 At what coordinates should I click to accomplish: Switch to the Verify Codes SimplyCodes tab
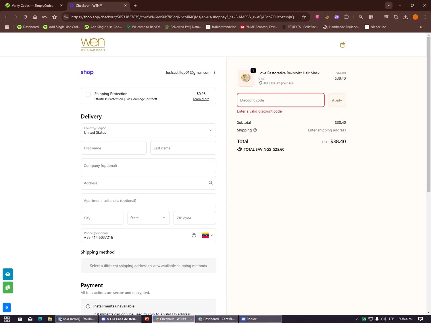click(34, 5)
